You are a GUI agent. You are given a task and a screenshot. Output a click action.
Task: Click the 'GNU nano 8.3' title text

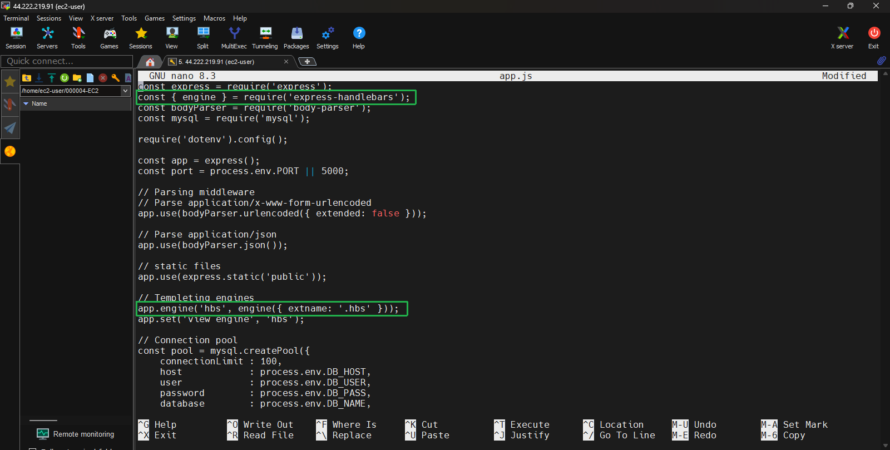pyautogui.click(x=182, y=76)
